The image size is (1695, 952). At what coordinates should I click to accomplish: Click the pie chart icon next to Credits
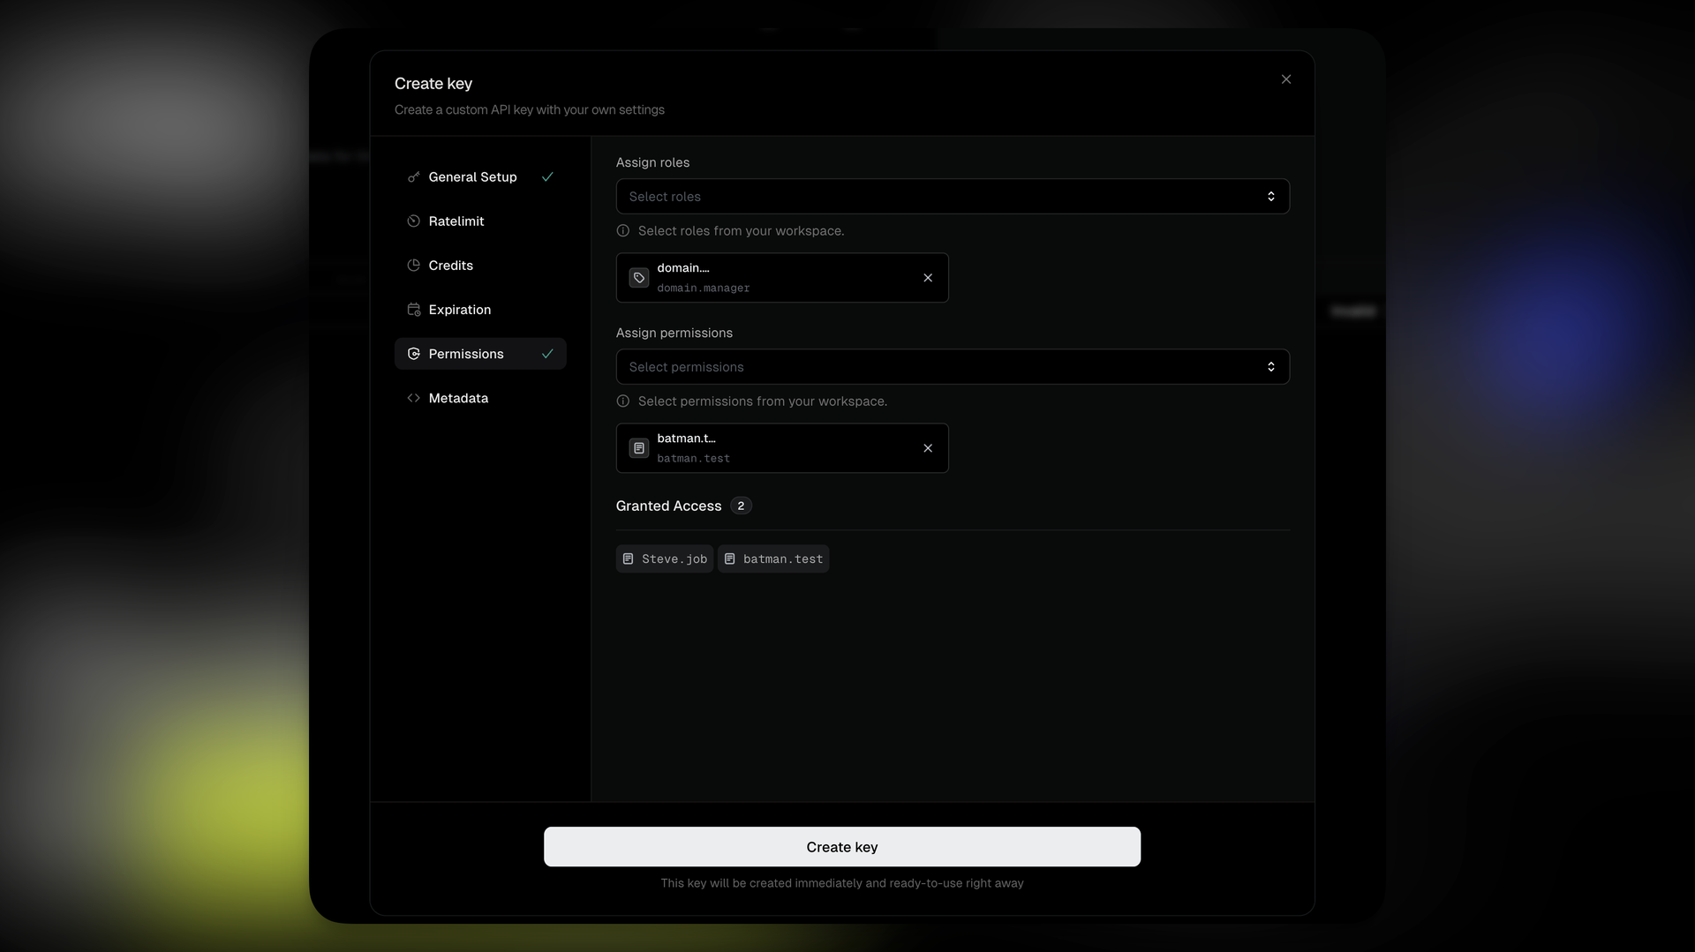click(x=413, y=266)
